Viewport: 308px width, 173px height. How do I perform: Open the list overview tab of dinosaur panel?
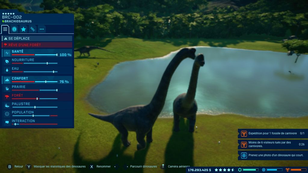point(5,29)
